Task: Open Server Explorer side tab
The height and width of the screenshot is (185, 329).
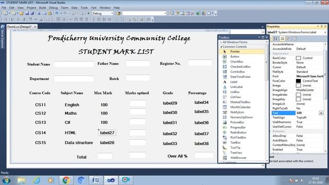Action: [3, 36]
